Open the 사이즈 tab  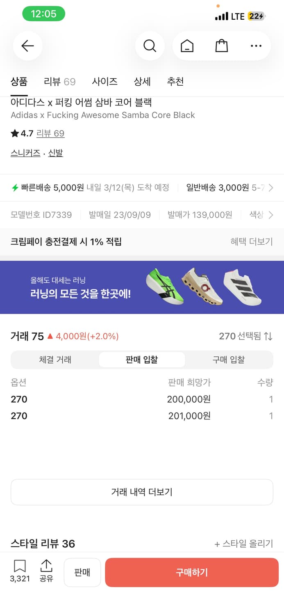pos(105,82)
